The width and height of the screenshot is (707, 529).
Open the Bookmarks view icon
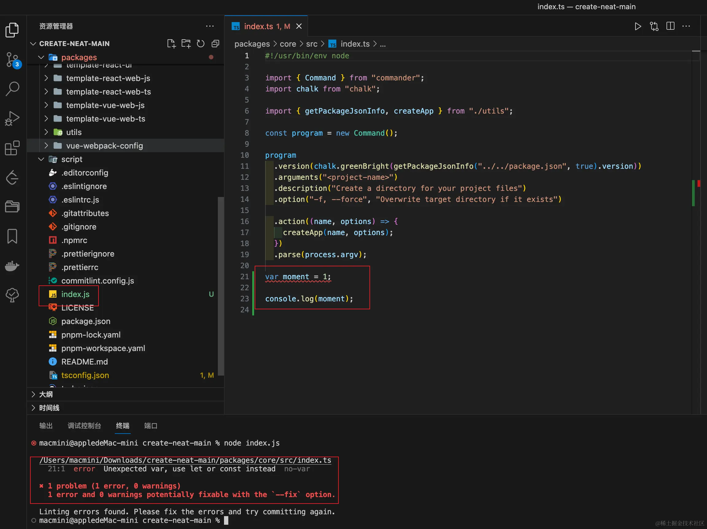[x=13, y=236]
